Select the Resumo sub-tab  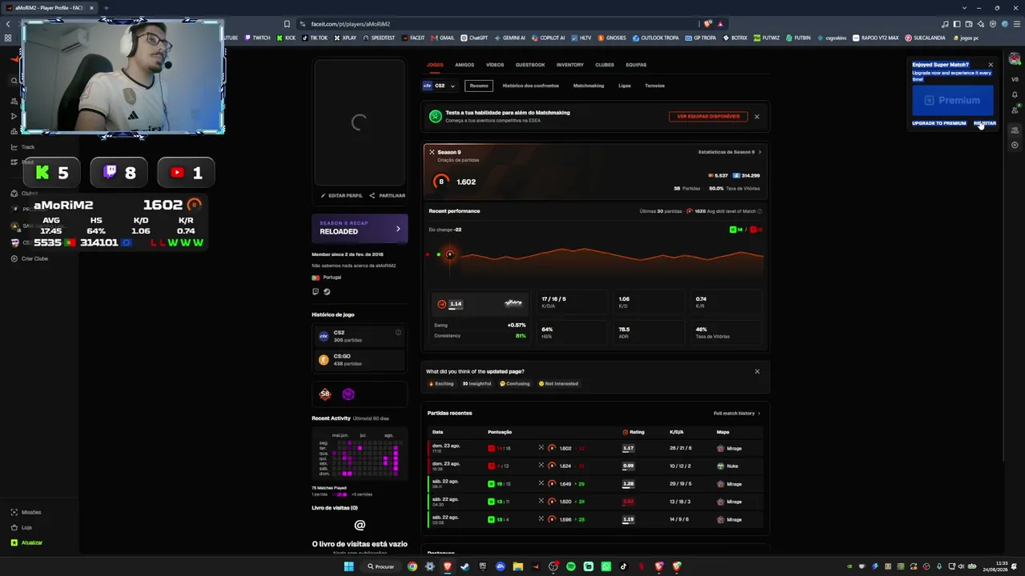[x=479, y=86]
